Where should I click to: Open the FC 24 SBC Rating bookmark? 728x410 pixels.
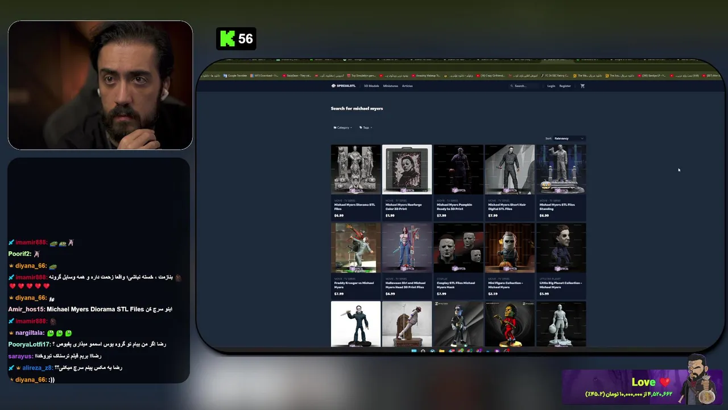pos(556,76)
